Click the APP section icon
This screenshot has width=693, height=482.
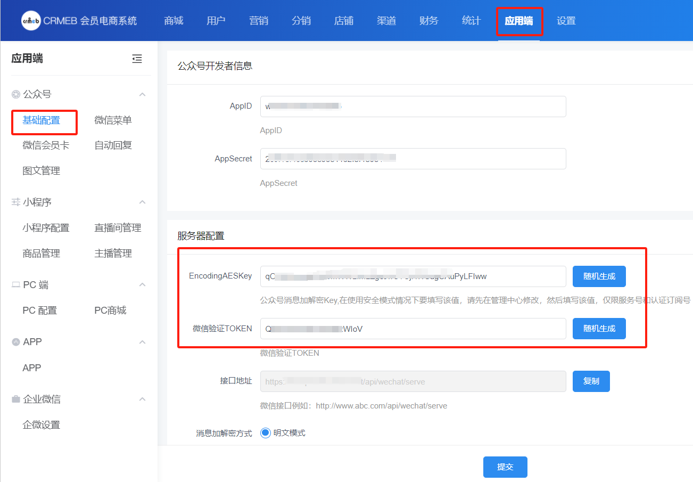click(x=16, y=342)
